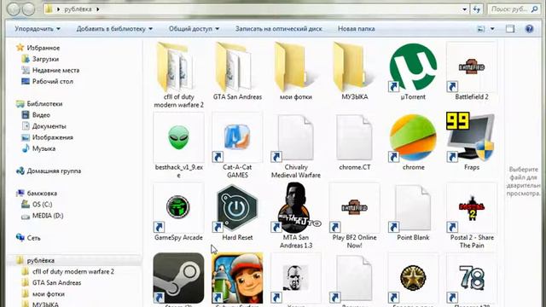Create a Новая папка
The width and height of the screenshot is (546, 307).
[x=357, y=29]
